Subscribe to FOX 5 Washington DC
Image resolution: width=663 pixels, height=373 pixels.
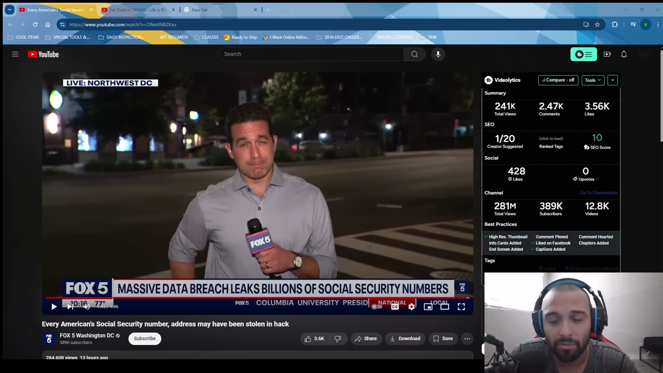145,339
